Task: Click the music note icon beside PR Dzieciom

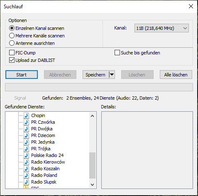Action: tap(26, 135)
